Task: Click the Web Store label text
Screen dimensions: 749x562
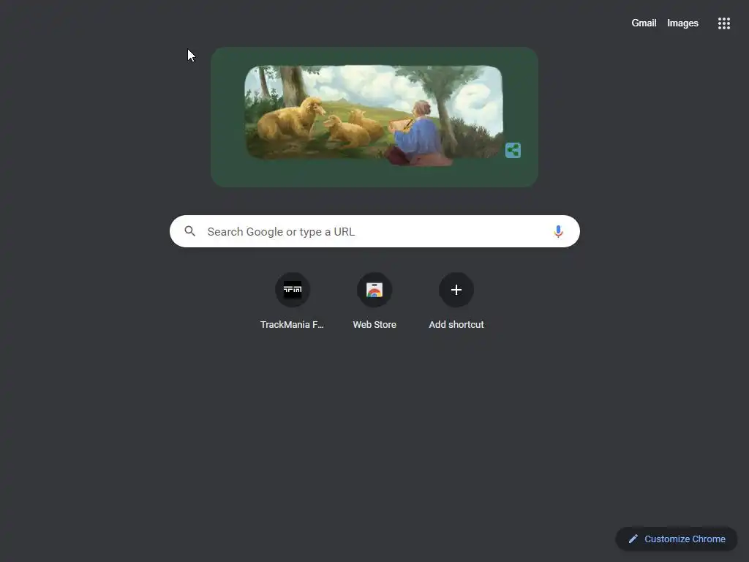Action: [374, 324]
